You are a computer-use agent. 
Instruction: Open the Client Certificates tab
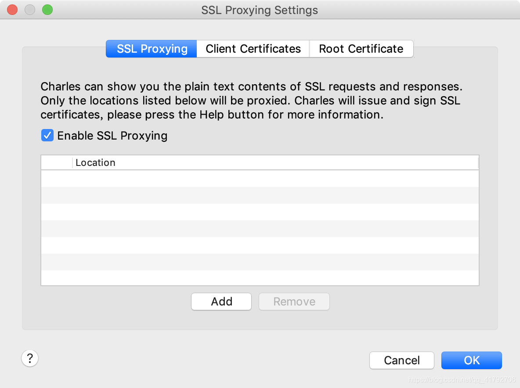pyautogui.click(x=253, y=49)
